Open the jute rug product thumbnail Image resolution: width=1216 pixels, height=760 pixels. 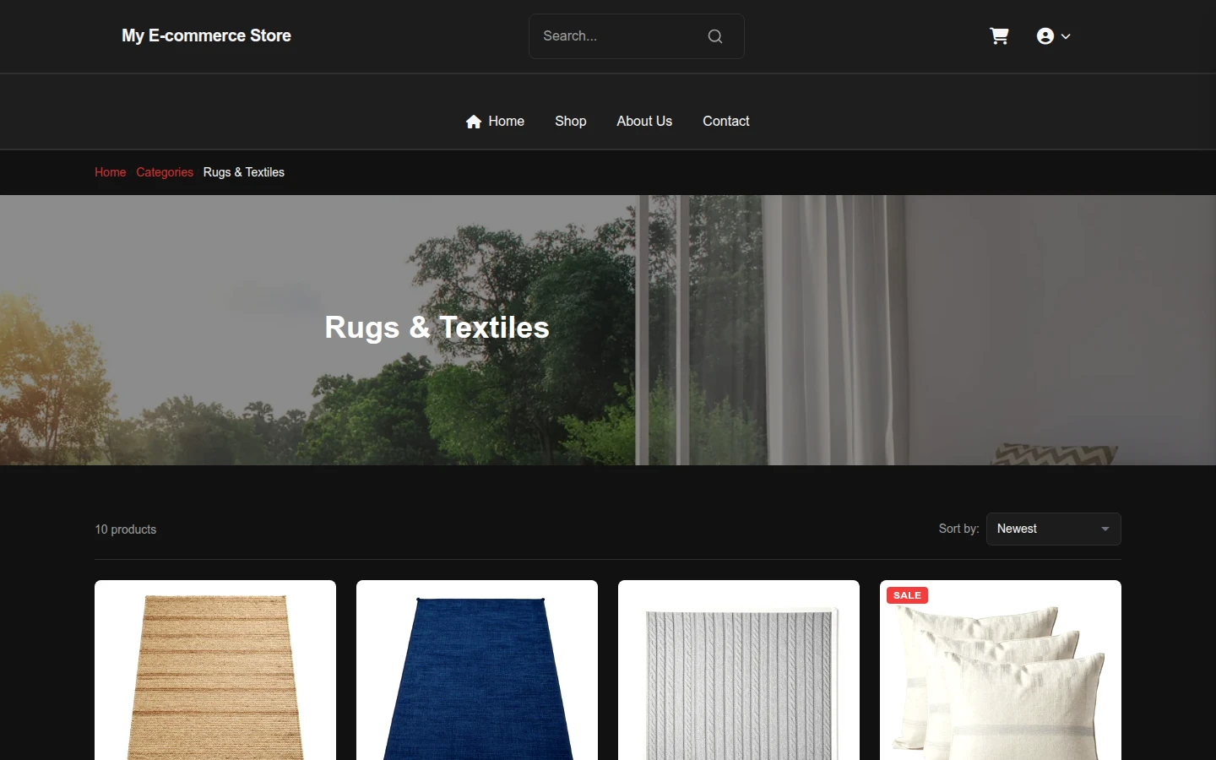point(215,670)
